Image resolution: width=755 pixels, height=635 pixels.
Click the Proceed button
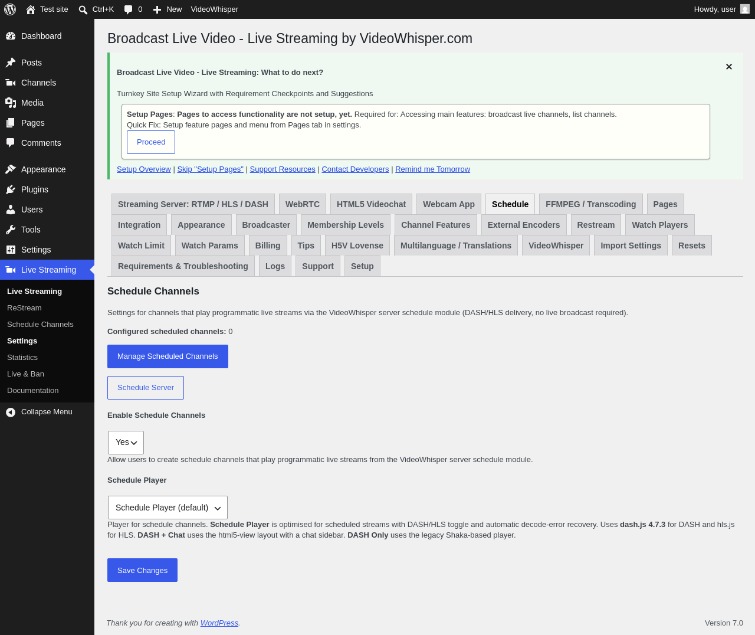pyautogui.click(x=151, y=142)
